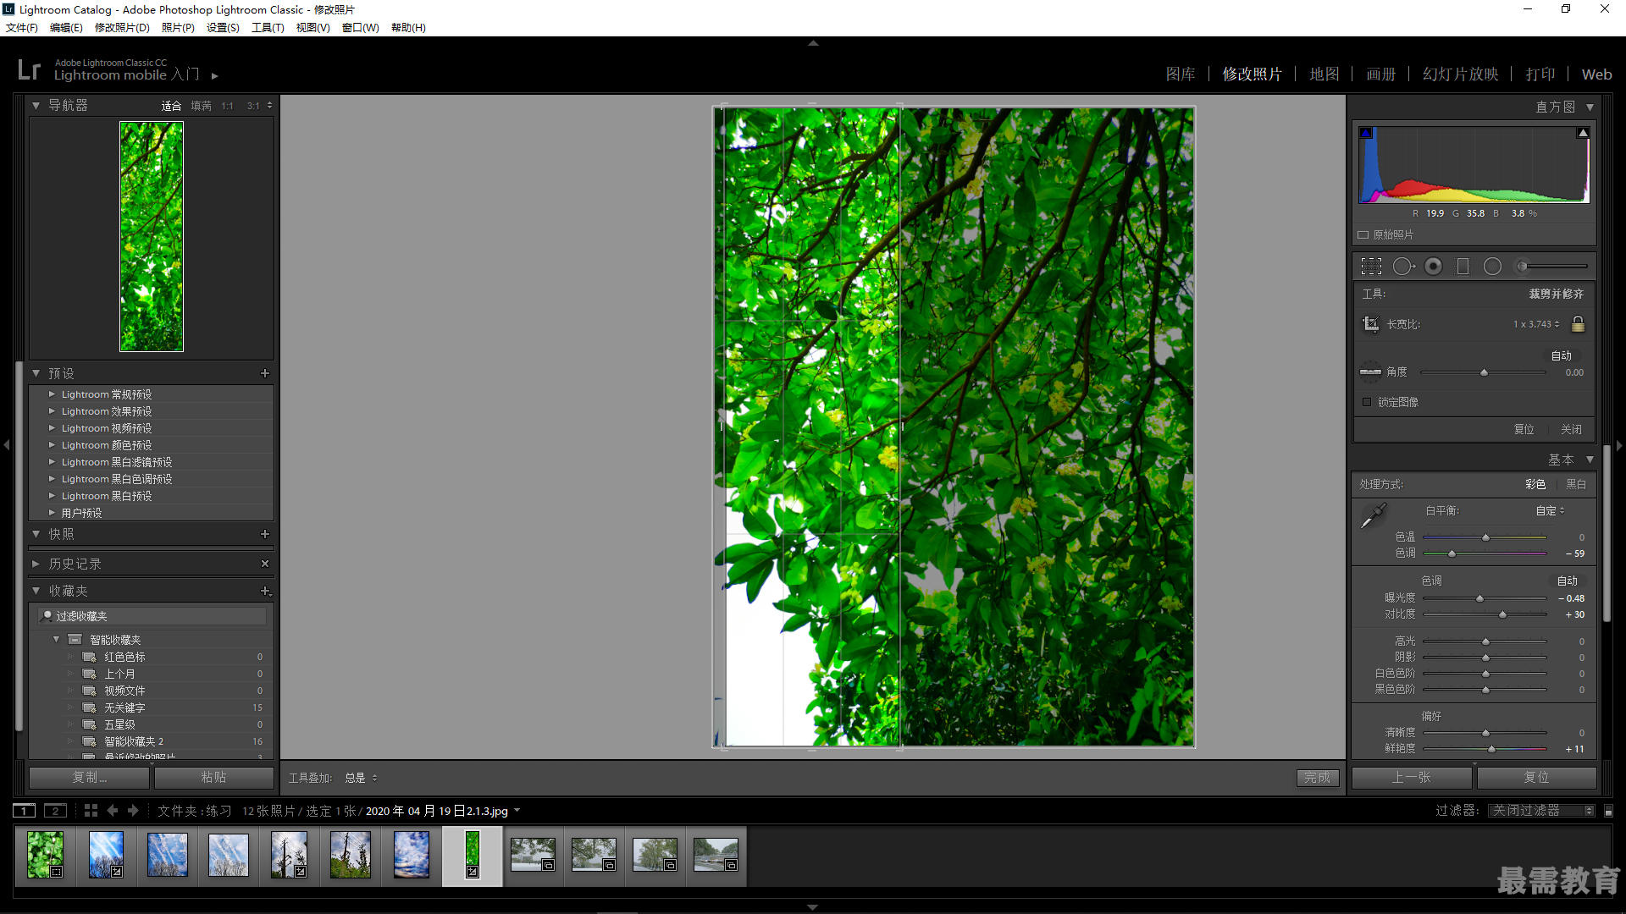Open the 工具(T) menu

point(268,28)
